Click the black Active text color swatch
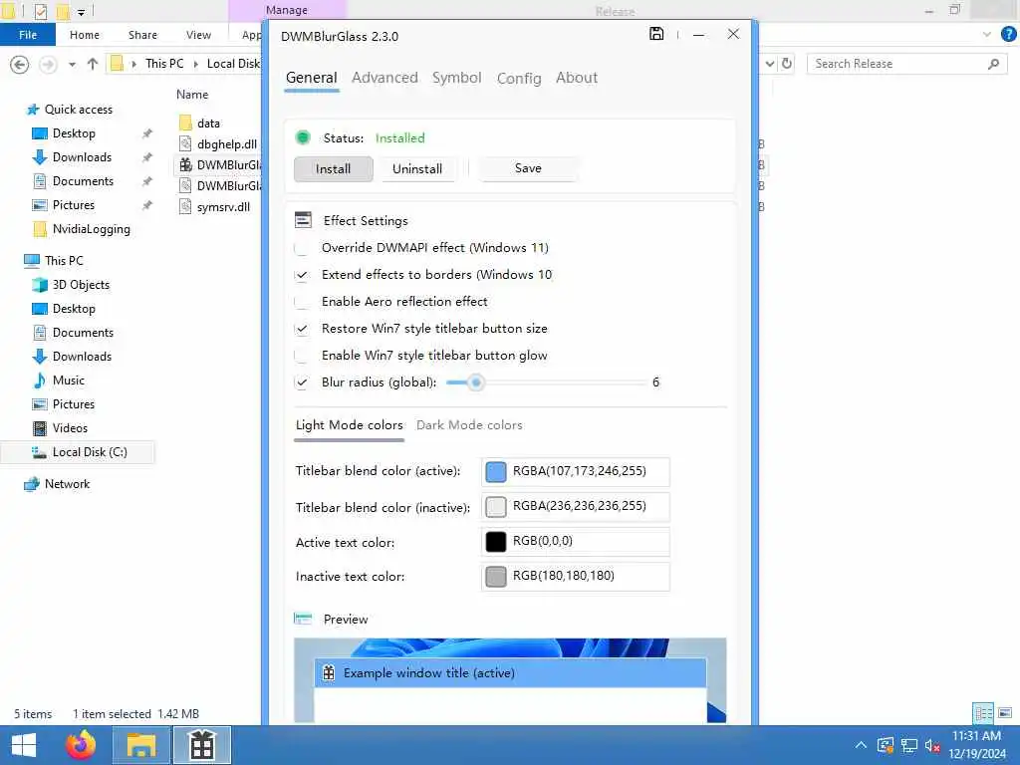1020x765 pixels. [x=496, y=541]
